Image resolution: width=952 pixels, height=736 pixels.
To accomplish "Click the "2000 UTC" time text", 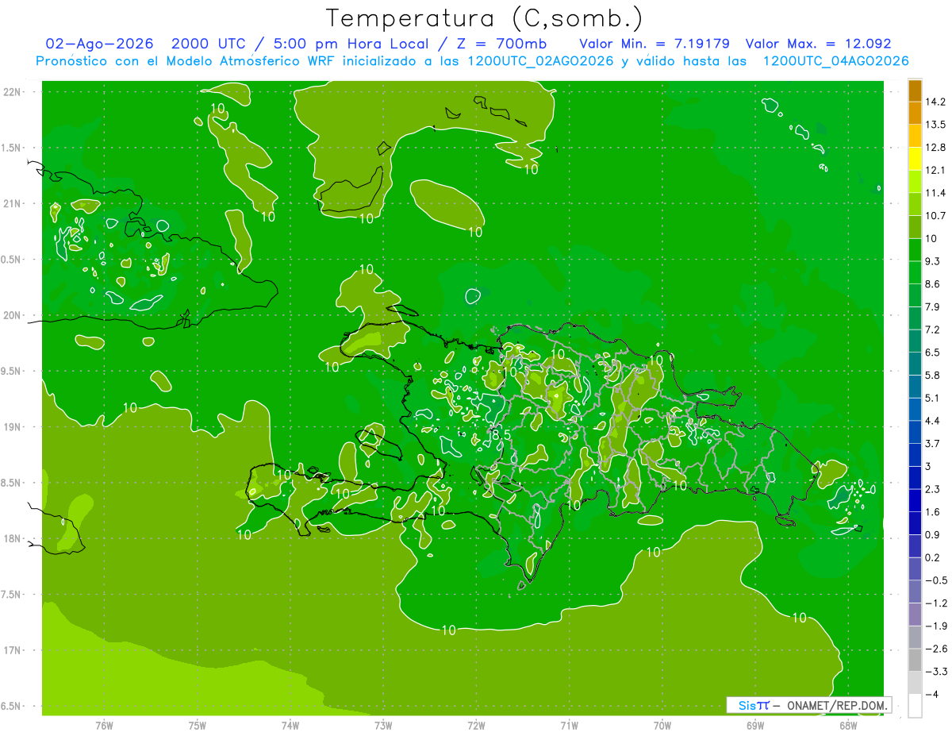I will click(209, 44).
